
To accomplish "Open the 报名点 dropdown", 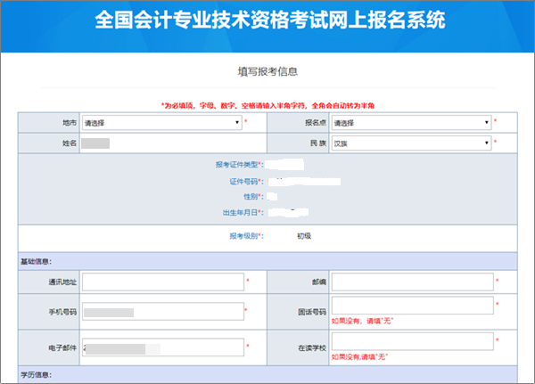I will coord(411,123).
